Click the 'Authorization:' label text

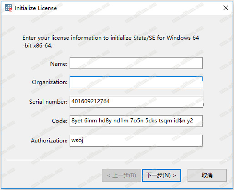click(49, 141)
